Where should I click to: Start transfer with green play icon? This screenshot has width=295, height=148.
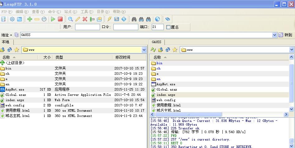(x=53, y=19)
